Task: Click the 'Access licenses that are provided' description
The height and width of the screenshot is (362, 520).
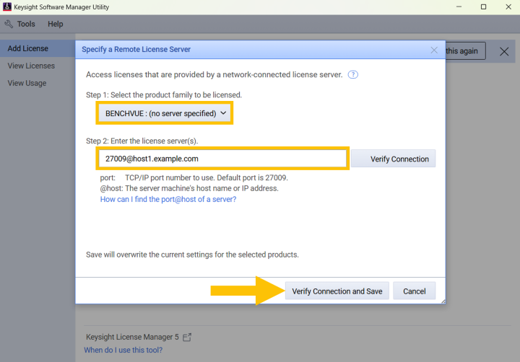Action: point(214,74)
